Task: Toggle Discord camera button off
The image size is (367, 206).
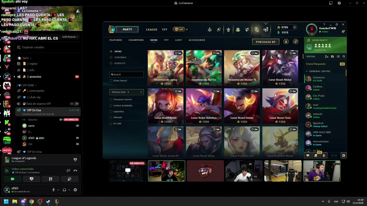Action: coord(13,179)
